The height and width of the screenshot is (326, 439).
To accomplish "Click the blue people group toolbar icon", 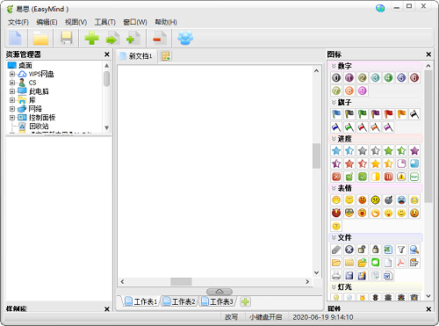I will [x=185, y=38].
